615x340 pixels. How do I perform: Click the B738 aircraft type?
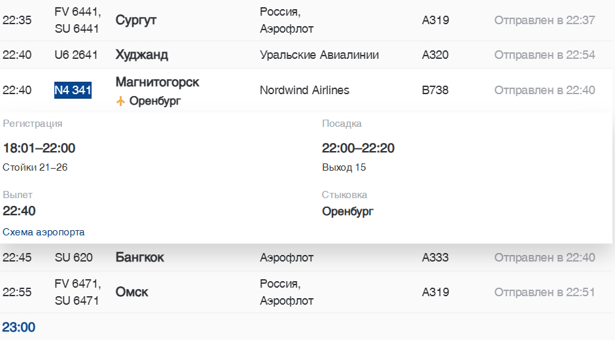coord(435,90)
